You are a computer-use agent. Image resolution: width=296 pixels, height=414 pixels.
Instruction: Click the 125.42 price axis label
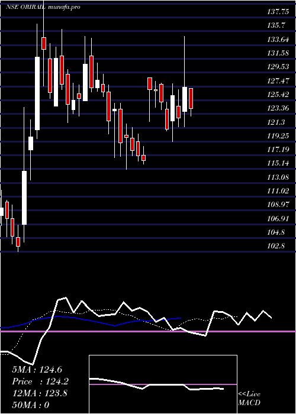coord(278,94)
